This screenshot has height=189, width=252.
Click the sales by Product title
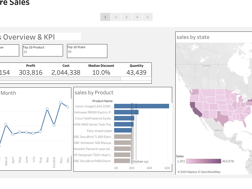pos(94,92)
